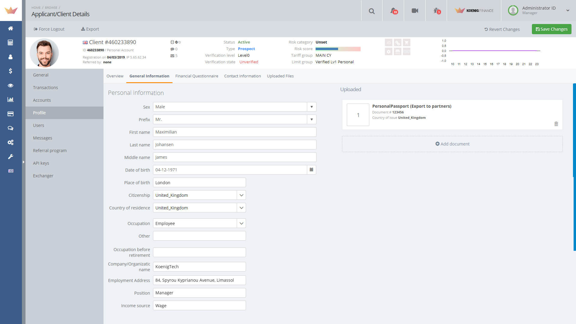Open the wrench tools icon in sidebar
The height and width of the screenshot is (324, 576).
pyautogui.click(x=10, y=157)
